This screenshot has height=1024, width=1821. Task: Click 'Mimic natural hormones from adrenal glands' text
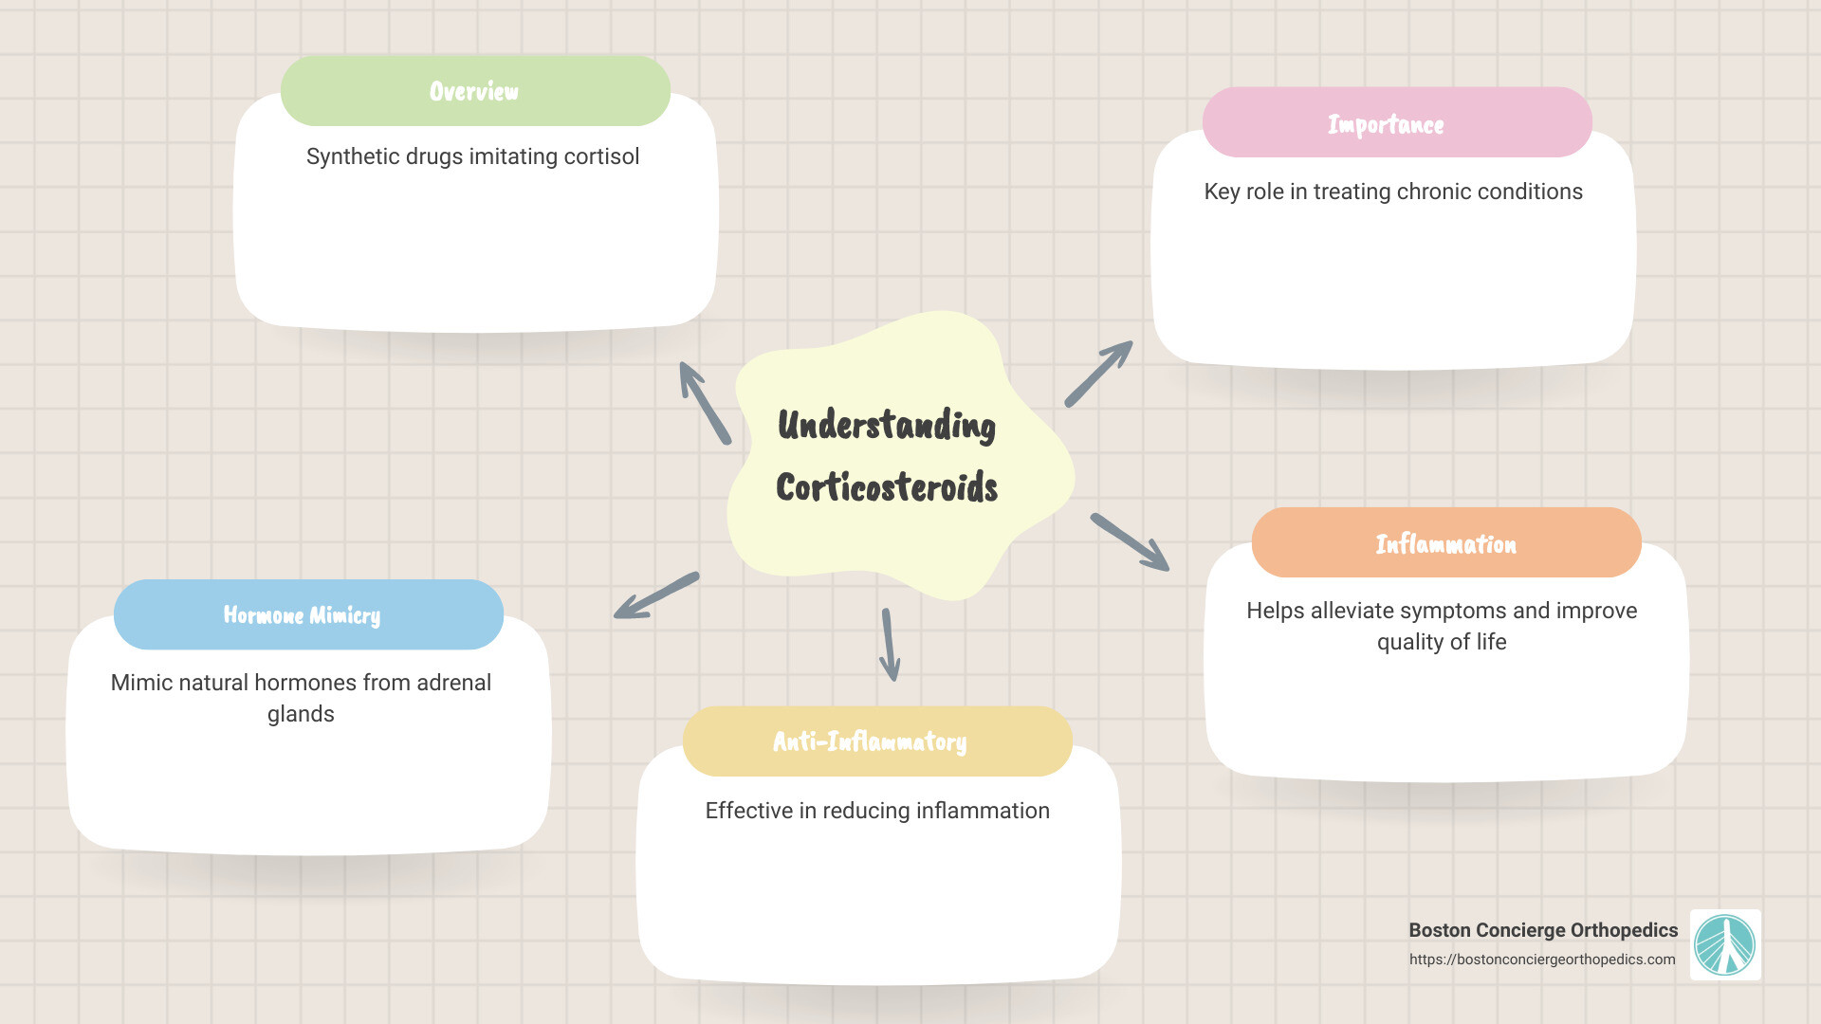[301, 697]
